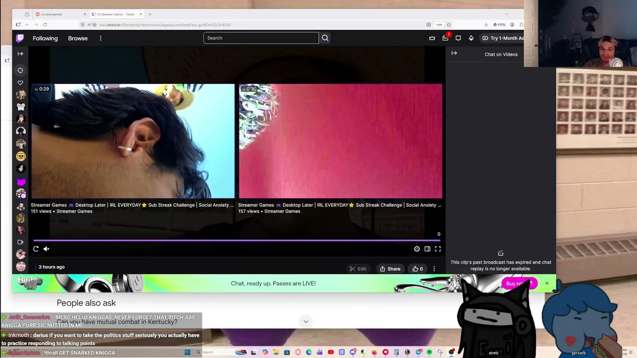Toggle theatre mode on the player
The width and height of the screenshot is (637, 358).
click(x=427, y=249)
